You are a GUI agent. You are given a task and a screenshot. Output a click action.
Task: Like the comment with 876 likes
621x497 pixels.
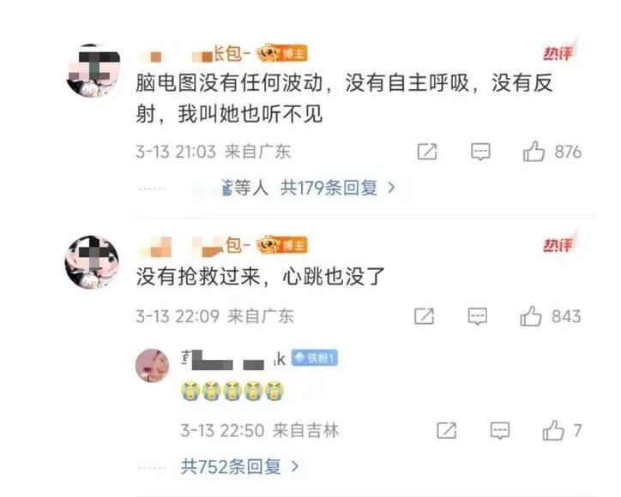(534, 152)
